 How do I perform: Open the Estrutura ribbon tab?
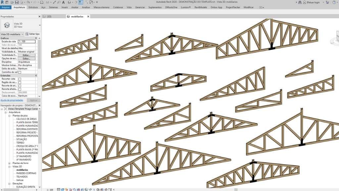pyautogui.click(x=33, y=7)
